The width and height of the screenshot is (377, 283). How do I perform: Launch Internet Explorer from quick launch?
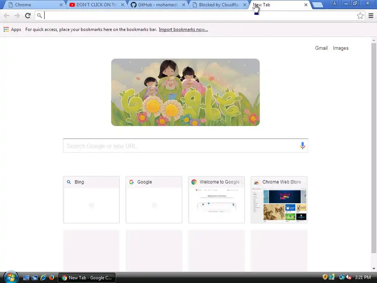43,278
